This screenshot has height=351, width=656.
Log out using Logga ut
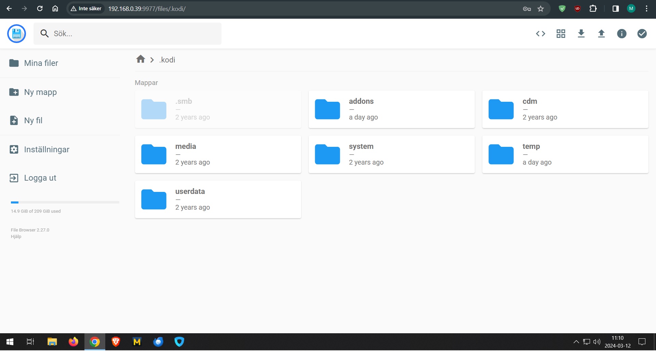pos(40,178)
